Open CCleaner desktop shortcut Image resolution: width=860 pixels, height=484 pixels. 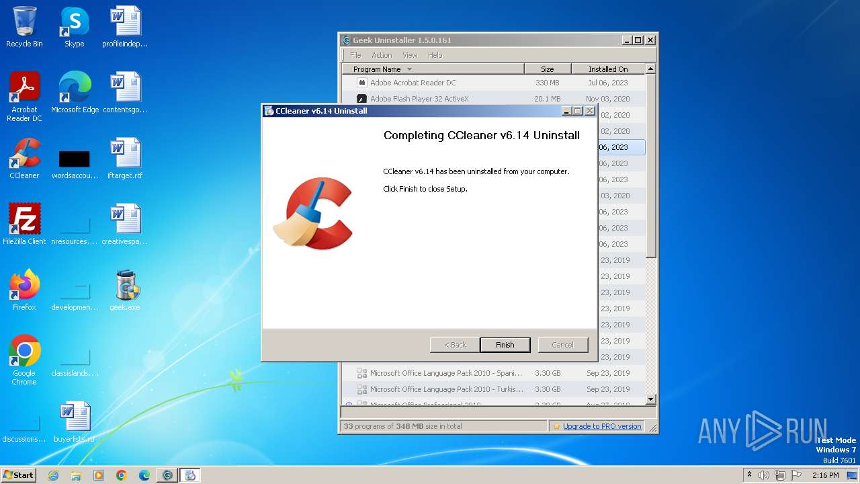24,159
